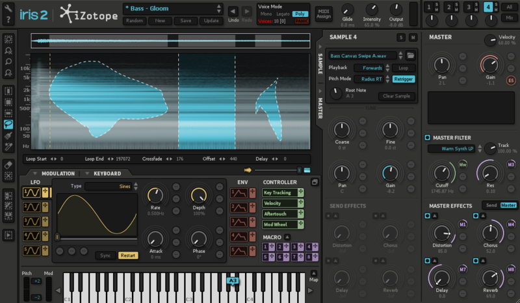The width and height of the screenshot is (520, 303).
Task: Select the zoom-to-selection tool
Action: tap(8, 40)
